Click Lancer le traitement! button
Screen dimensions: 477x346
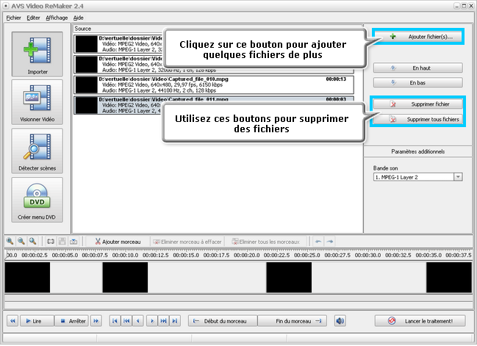[420, 321]
